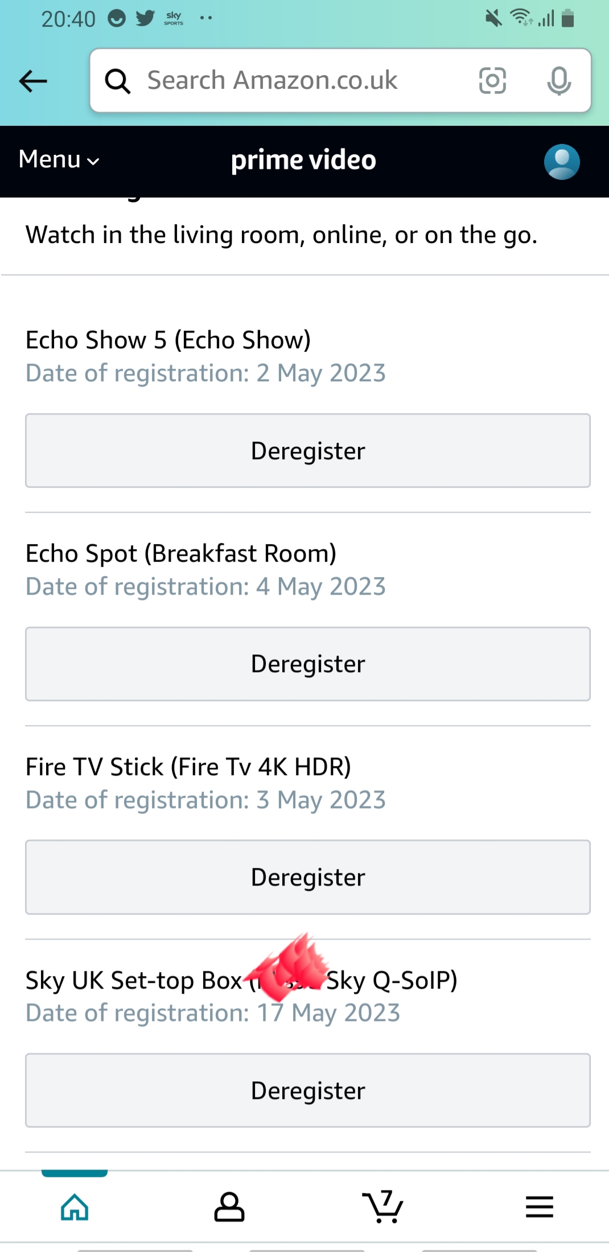The image size is (609, 1252).
Task: Tap the back arrow icon
Action: click(x=33, y=81)
